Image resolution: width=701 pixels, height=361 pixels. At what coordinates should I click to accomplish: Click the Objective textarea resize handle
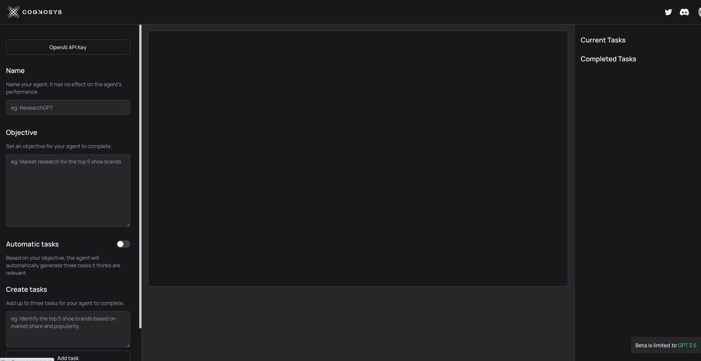tap(128, 224)
